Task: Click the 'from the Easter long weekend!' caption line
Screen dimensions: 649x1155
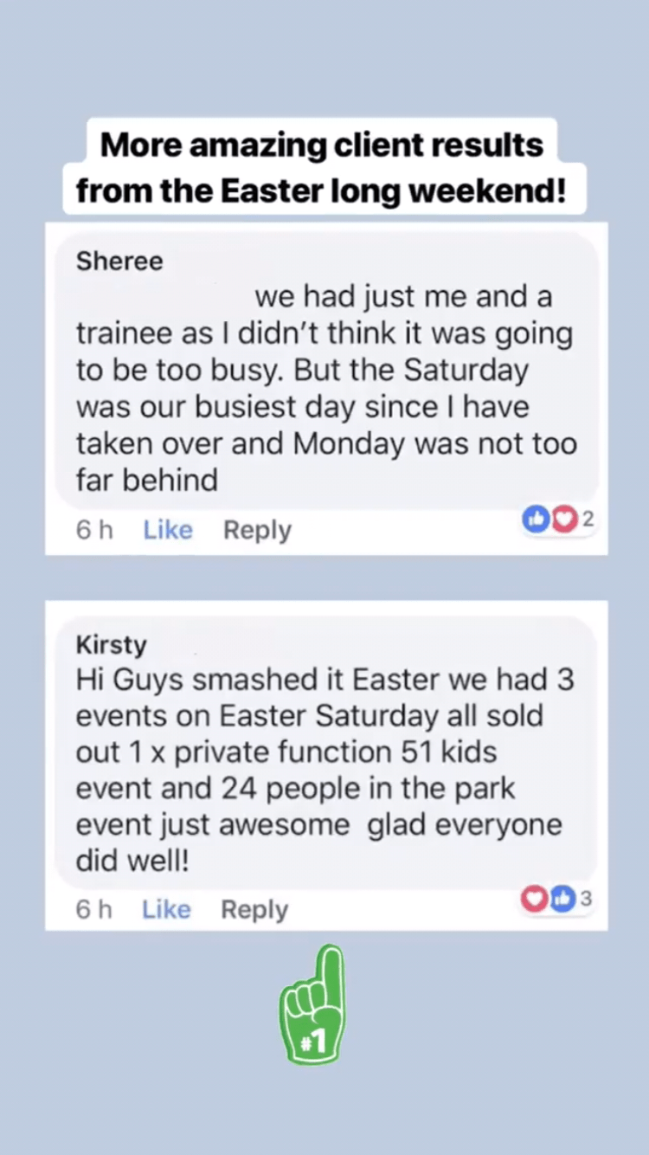Action: pyautogui.click(x=321, y=190)
